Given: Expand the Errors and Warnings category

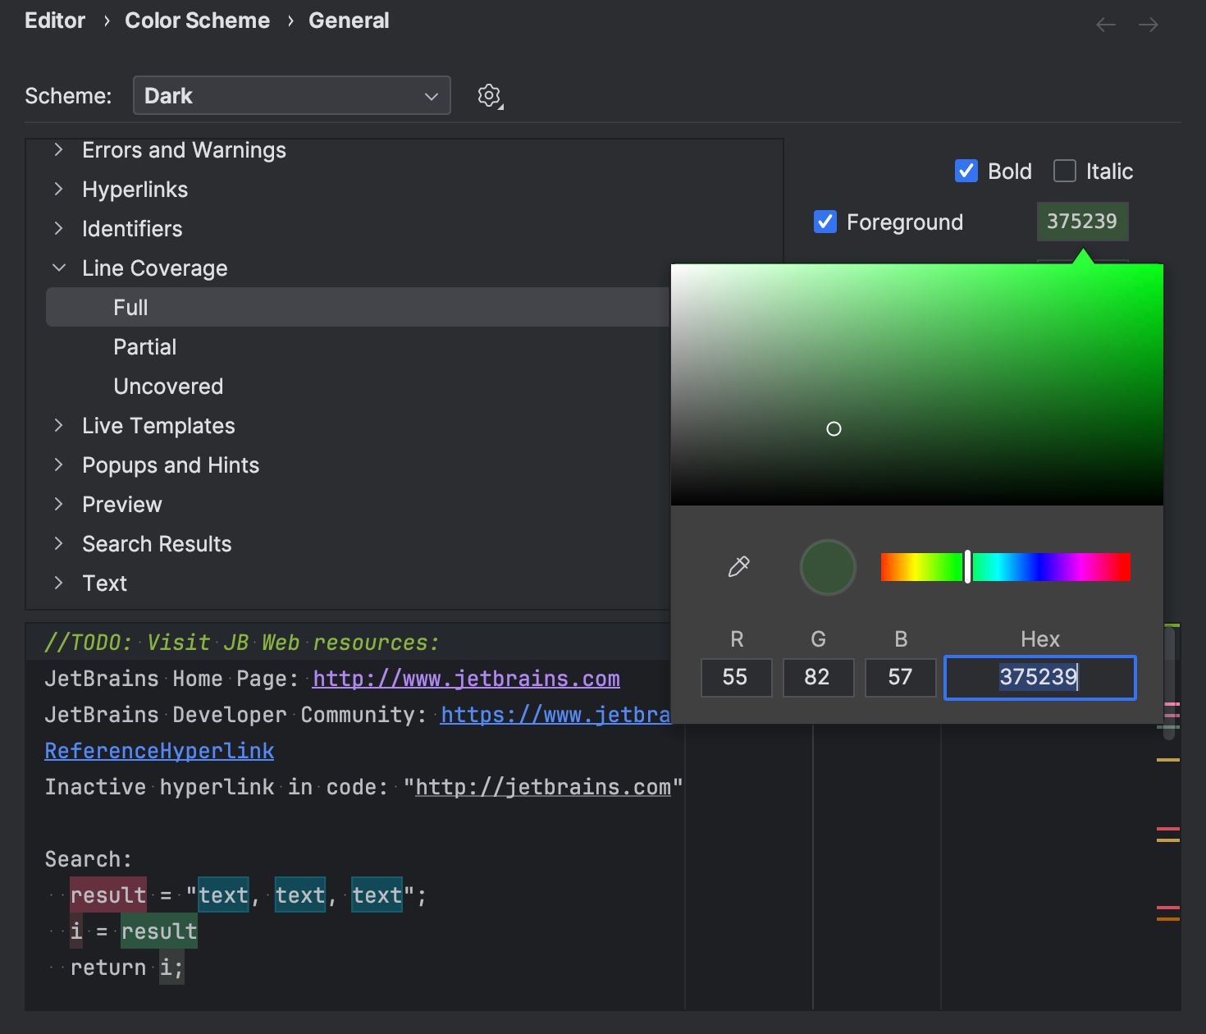Looking at the screenshot, I should (58, 150).
